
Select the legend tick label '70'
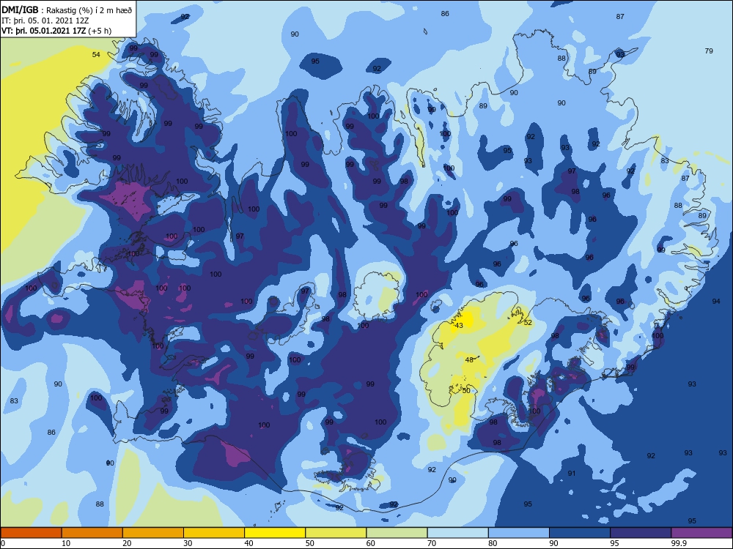[432, 543]
